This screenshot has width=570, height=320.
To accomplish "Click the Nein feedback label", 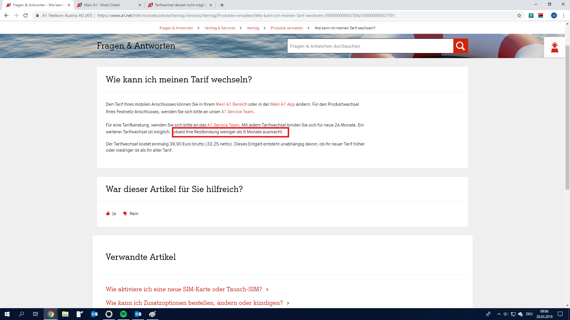I will coord(134,214).
